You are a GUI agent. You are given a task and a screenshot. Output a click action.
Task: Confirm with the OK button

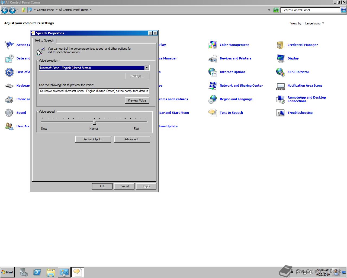[102, 186]
